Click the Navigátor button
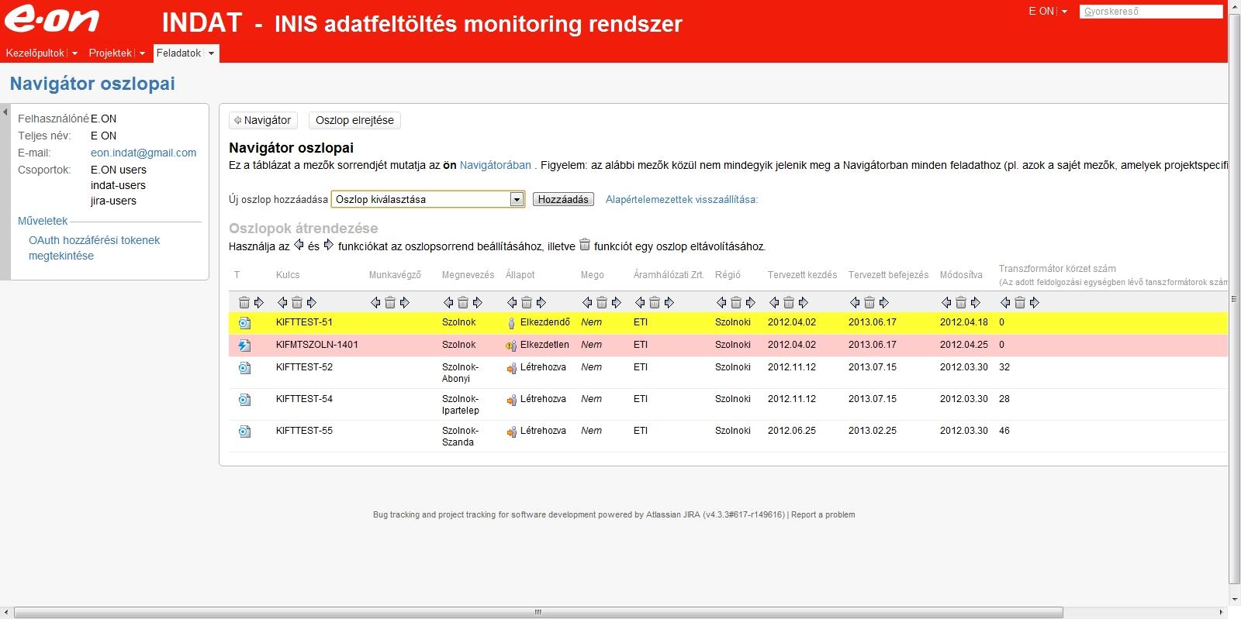1241x619 pixels. point(263,120)
